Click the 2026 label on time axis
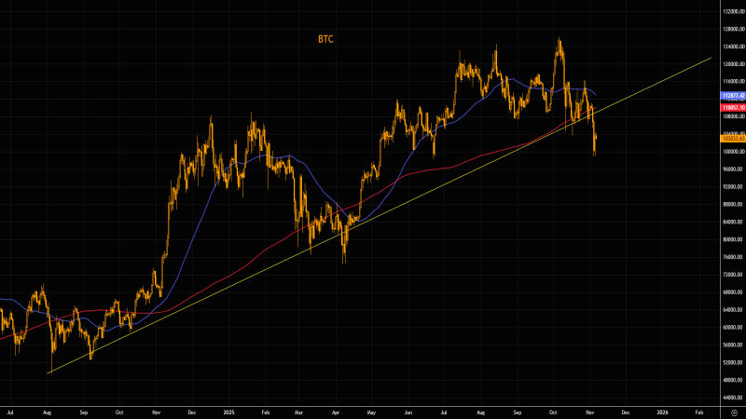This screenshot has width=746, height=419. 662,410
